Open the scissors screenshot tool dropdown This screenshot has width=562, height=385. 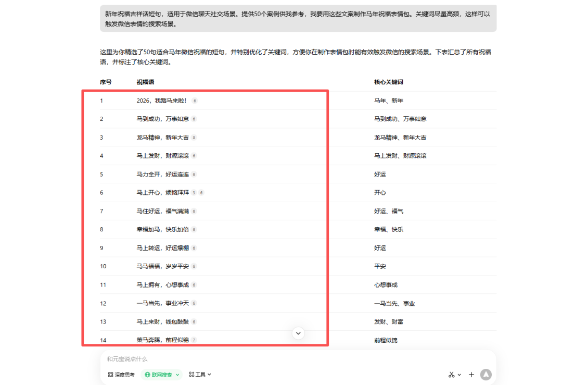pos(454,375)
